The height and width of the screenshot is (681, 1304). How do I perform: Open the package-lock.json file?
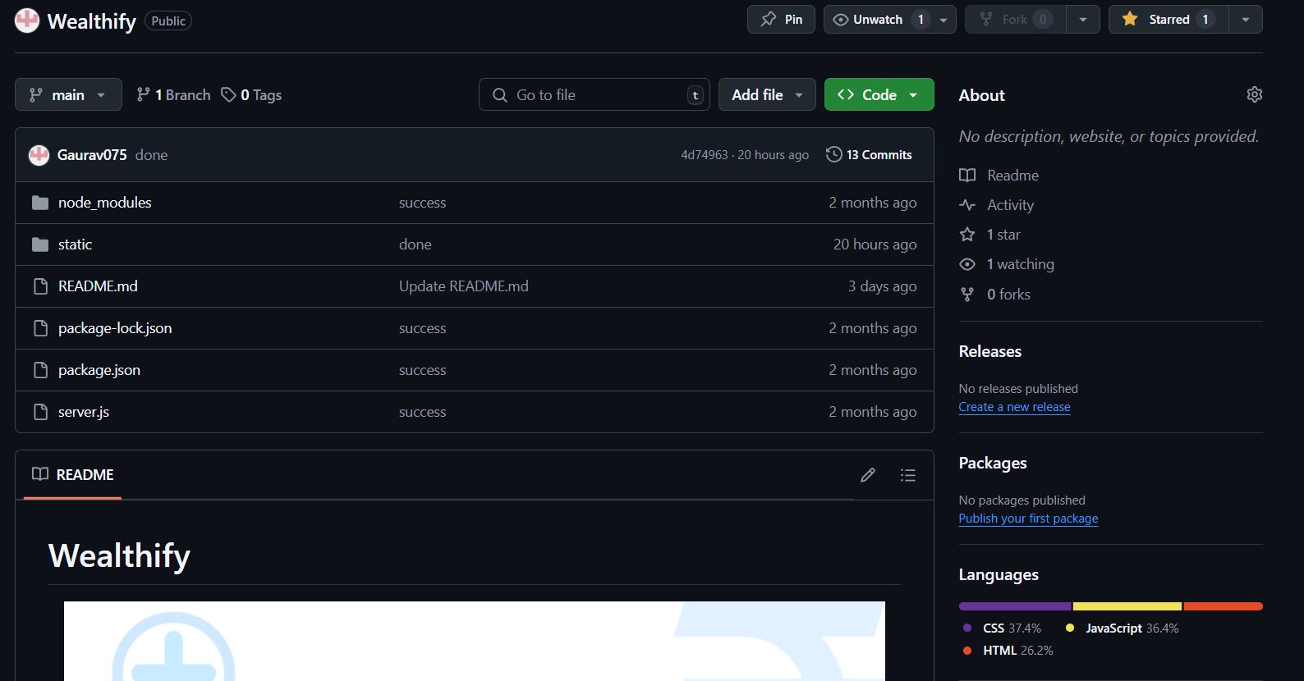pos(115,328)
